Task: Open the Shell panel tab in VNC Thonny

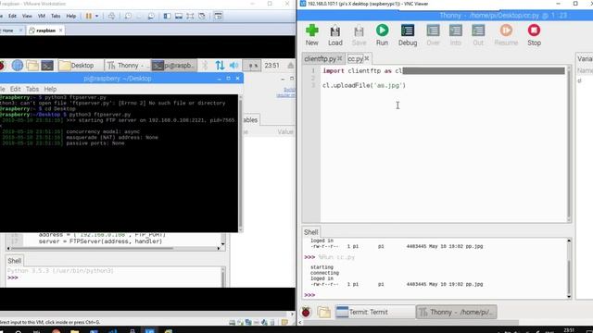Action: point(311,232)
